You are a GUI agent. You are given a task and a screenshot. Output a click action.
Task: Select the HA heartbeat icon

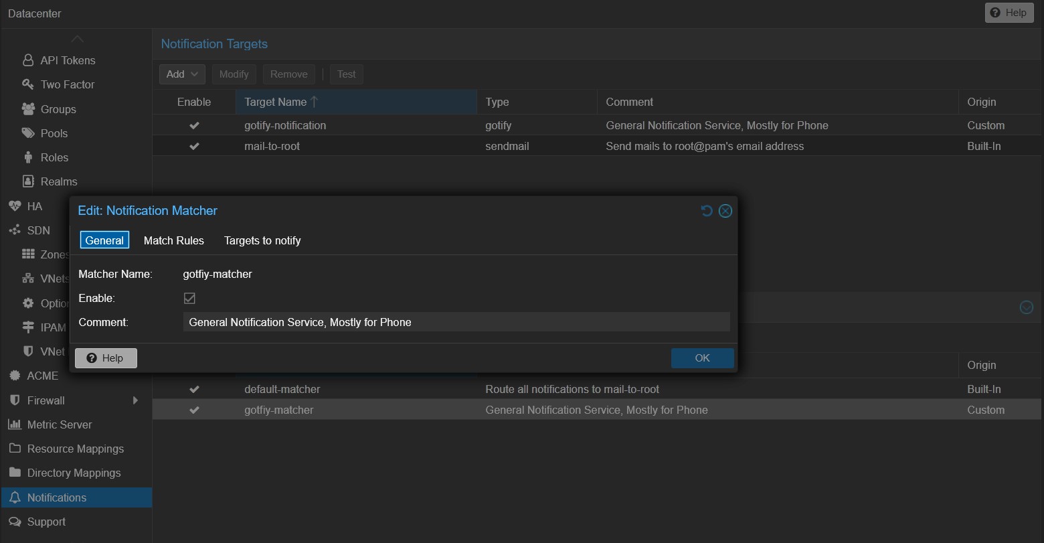pos(15,206)
